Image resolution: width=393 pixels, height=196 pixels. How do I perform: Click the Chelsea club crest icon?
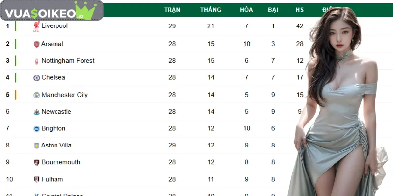pyautogui.click(x=36, y=78)
